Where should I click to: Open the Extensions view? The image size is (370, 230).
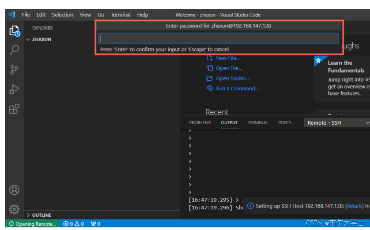point(14,109)
